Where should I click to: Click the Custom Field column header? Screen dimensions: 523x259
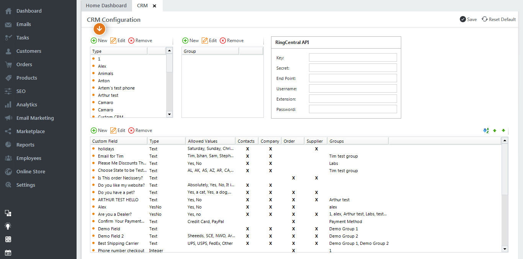(119, 141)
